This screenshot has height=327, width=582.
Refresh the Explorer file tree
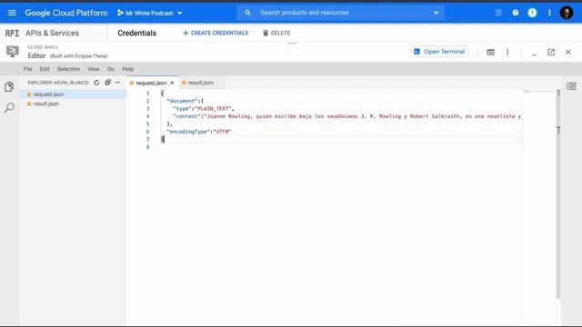point(96,83)
